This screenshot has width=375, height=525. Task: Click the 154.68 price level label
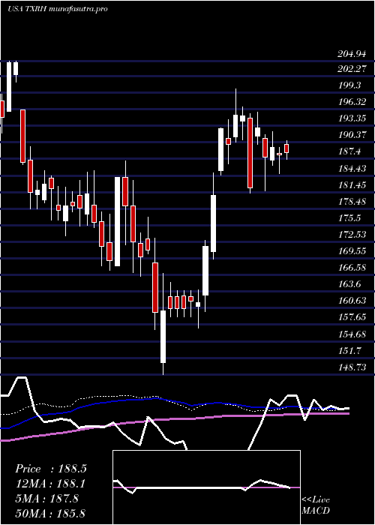click(x=351, y=334)
